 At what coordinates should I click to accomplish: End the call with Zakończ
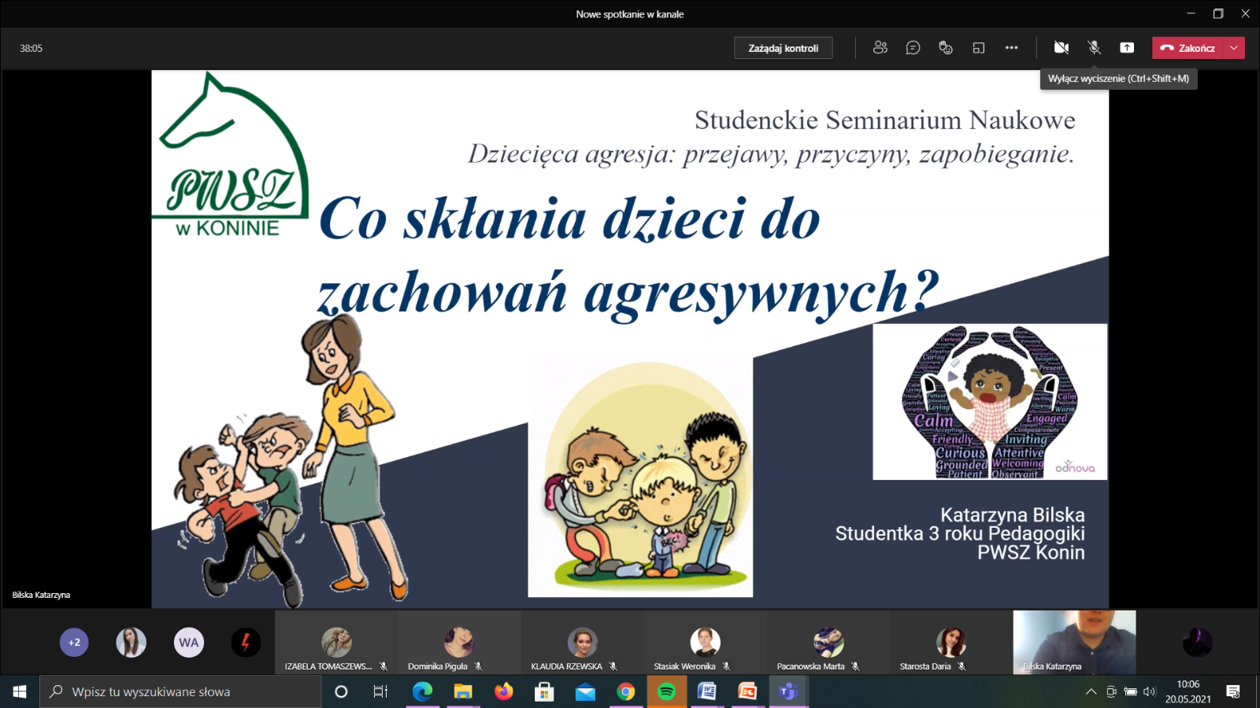1188,48
